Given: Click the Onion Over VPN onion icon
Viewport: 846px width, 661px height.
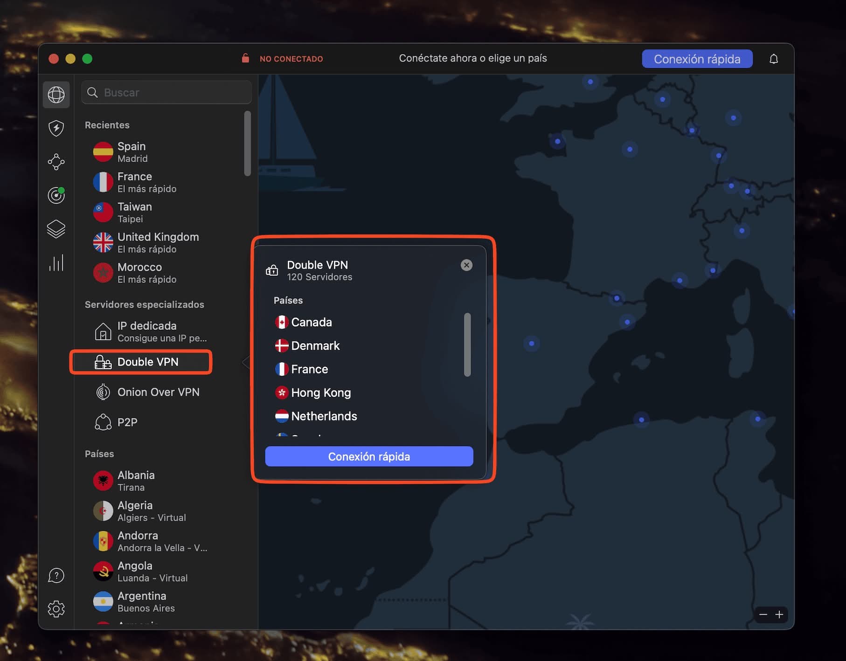Looking at the screenshot, I should point(103,392).
